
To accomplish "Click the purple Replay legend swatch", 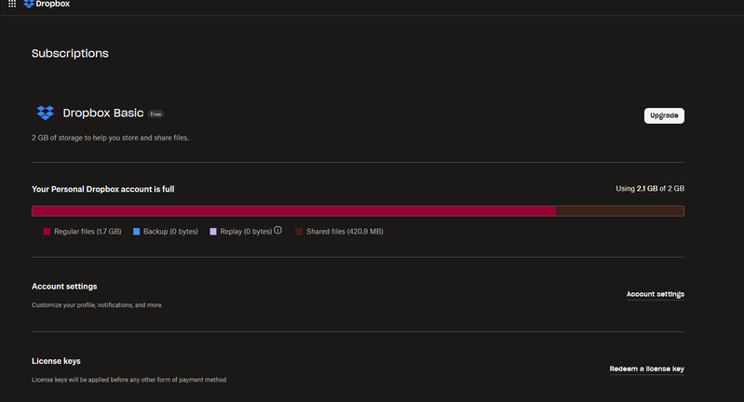I will coord(213,231).
